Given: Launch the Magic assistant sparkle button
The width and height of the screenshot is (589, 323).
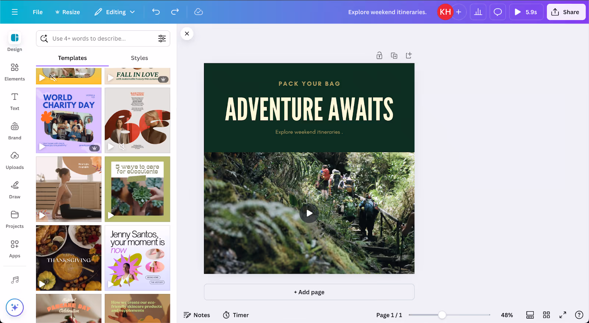Looking at the screenshot, I should tap(15, 307).
